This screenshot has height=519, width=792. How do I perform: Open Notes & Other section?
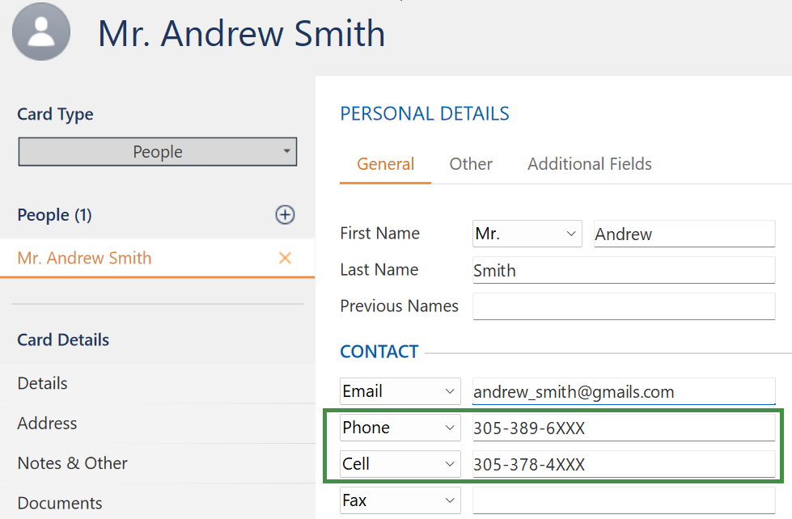tap(73, 463)
